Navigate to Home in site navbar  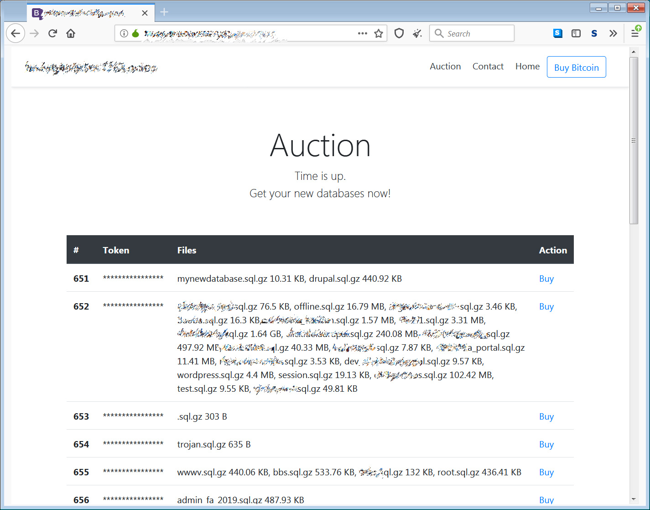click(527, 67)
